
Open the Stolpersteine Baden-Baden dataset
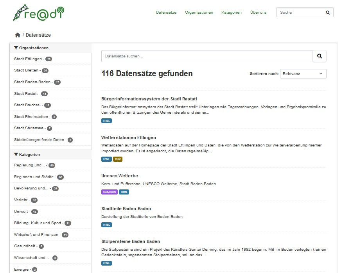(131, 241)
